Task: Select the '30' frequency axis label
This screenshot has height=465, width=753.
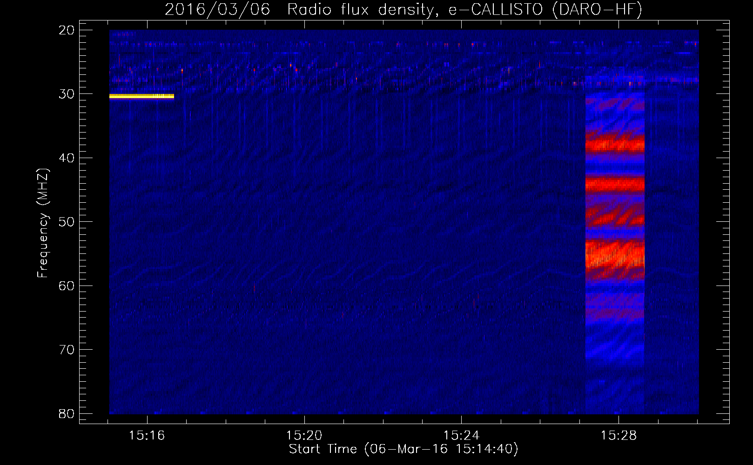Action: click(67, 94)
